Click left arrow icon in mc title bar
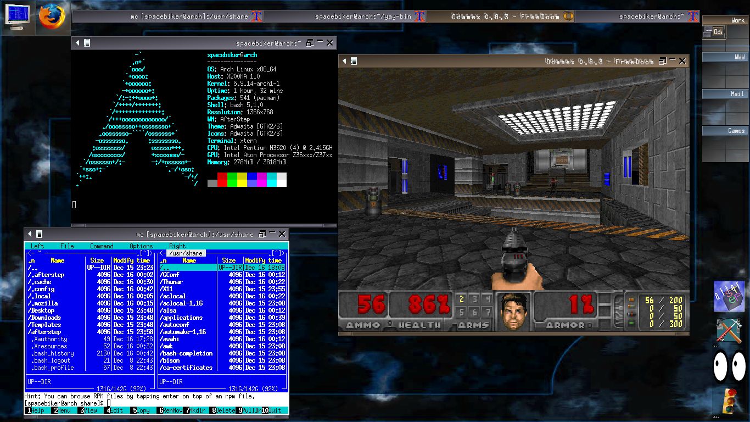 tap(30, 234)
